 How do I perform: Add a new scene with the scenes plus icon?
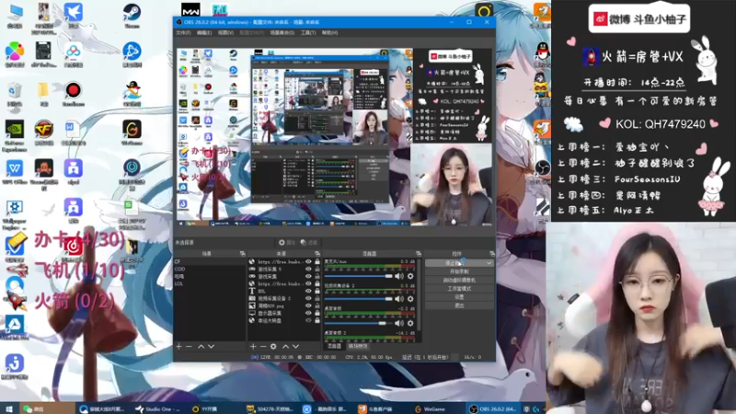coord(178,347)
